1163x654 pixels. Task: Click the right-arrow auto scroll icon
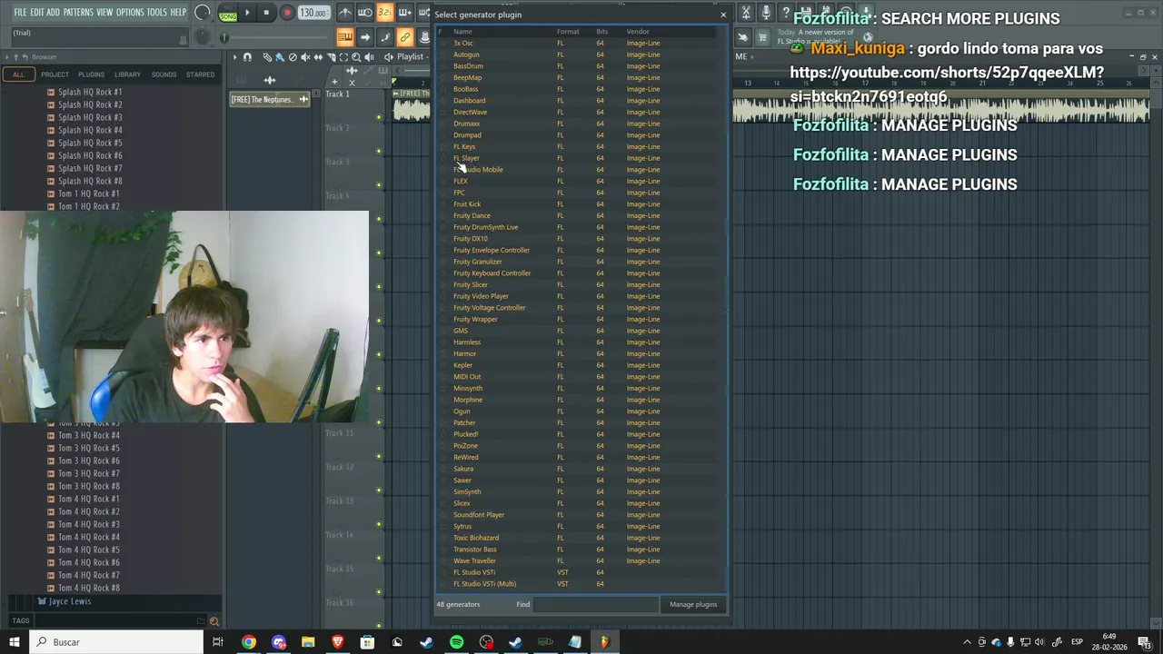click(365, 37)
